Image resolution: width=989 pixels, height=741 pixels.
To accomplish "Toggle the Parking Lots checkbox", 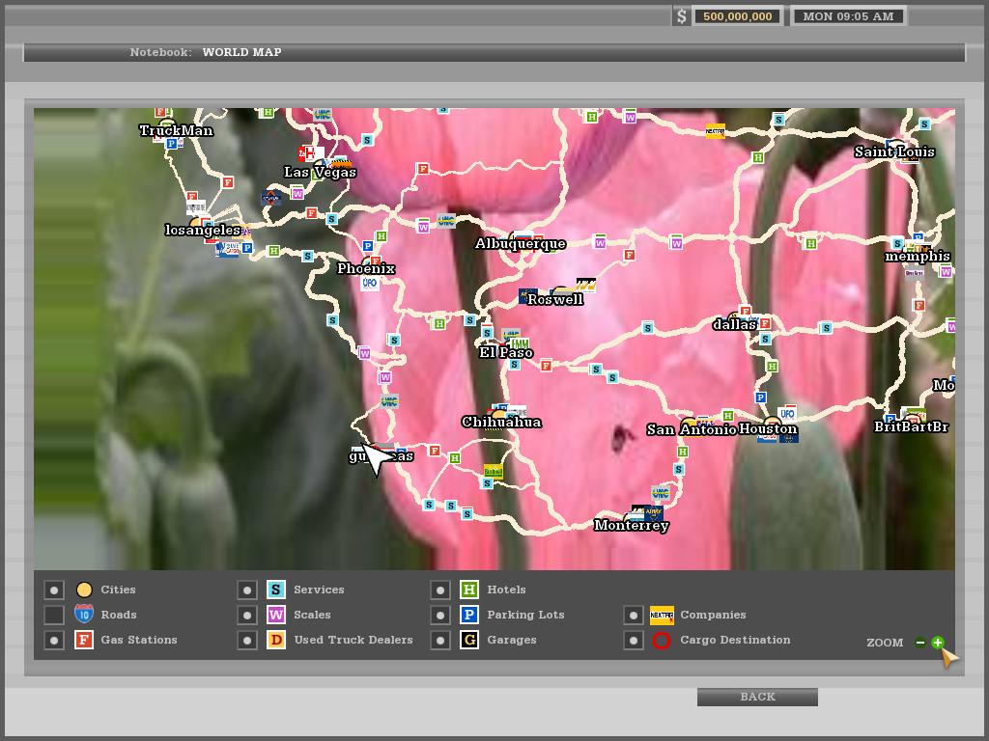I will pyautogui.click(x=440, y=616).
